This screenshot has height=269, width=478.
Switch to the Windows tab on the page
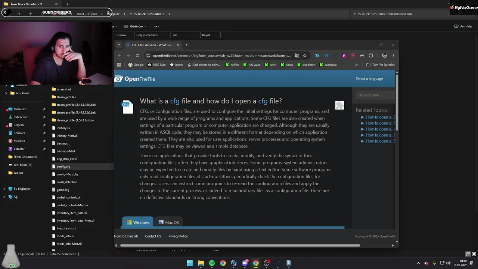tap(137, 222)
